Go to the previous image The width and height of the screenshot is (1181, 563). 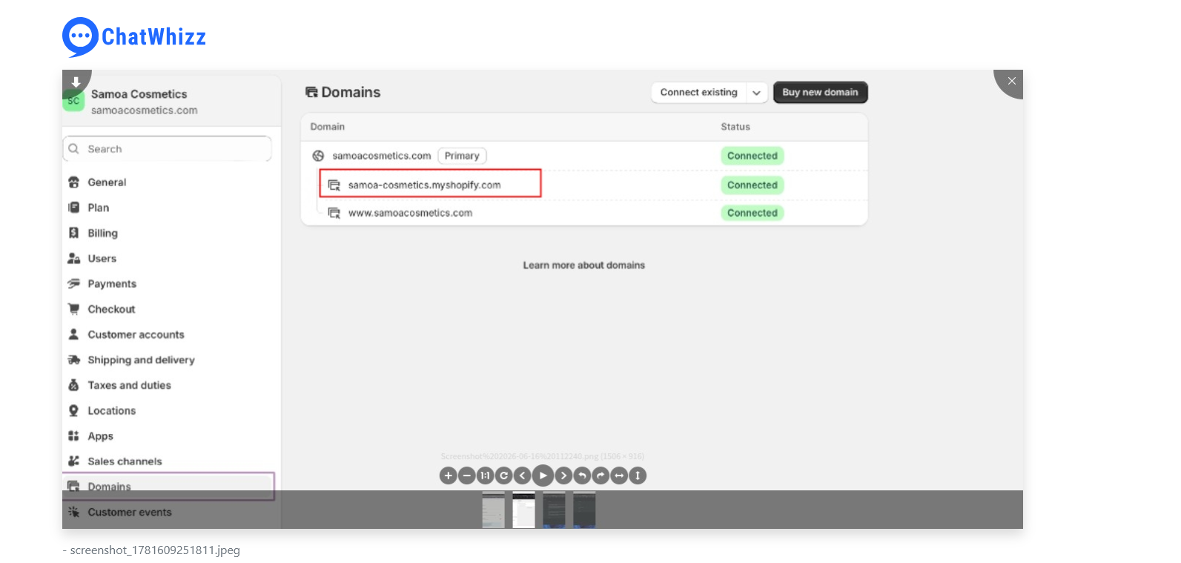523,475
